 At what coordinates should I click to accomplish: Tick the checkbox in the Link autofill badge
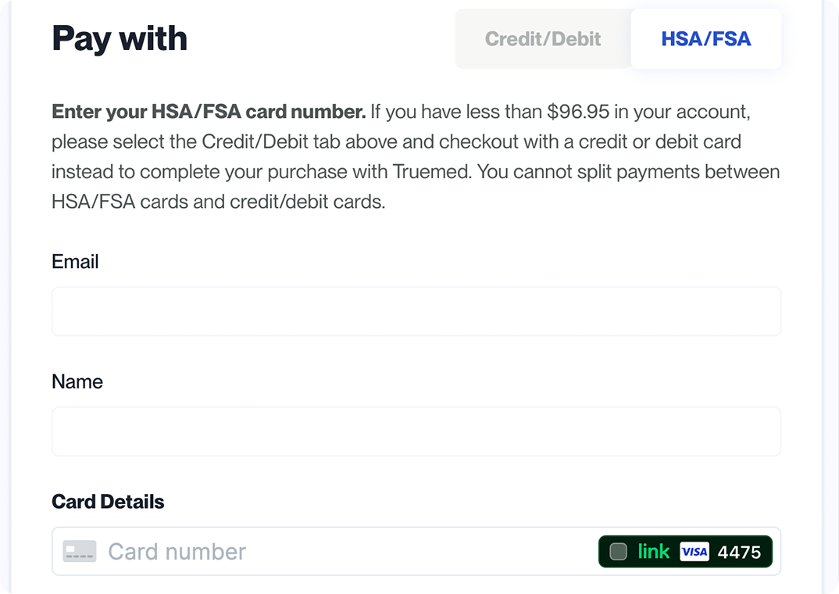click(x=618, y=552)
